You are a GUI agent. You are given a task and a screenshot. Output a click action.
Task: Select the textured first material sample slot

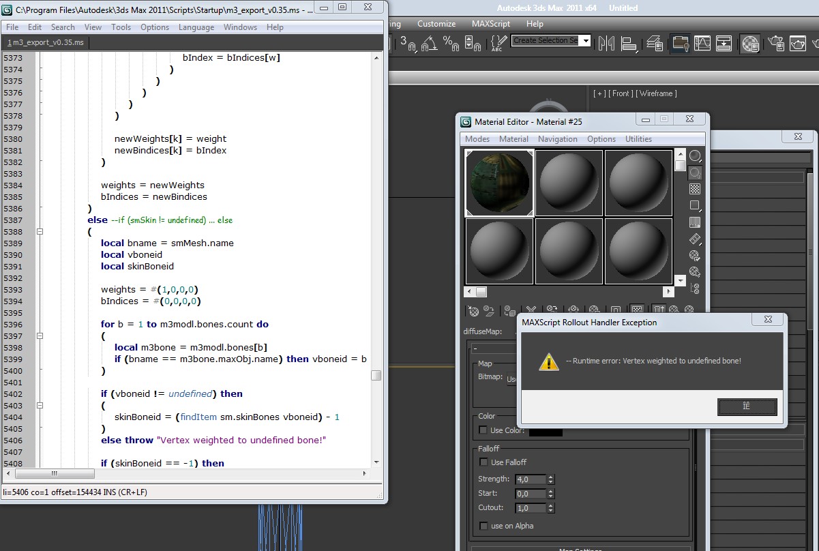click(498, 183)
